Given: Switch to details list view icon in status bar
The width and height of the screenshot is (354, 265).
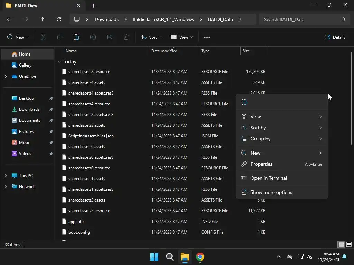Looking at the screenshot, I should 341,244.
